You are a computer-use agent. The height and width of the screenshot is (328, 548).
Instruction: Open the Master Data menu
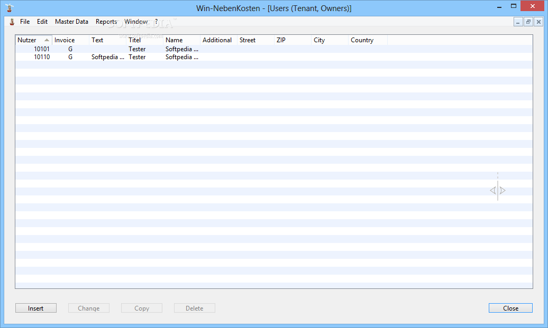coord(71,22)
